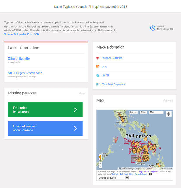Screen dimensions: 181x188
Task: Open the Map type dropdown
Action: [x=156, y=112]
